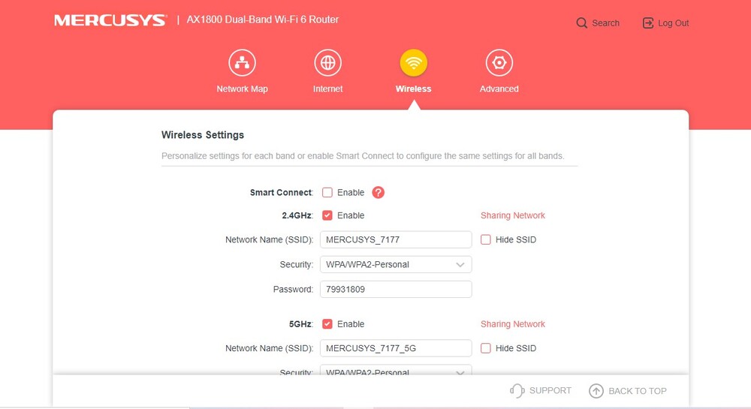Go to the Internet tab label
The image size is (751, 409).
click(327, 89)
